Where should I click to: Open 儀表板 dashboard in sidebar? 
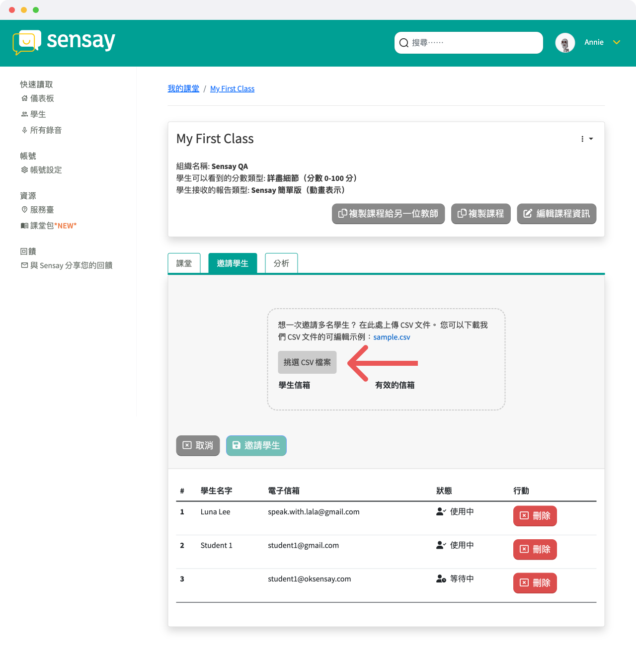pos(42,98)
